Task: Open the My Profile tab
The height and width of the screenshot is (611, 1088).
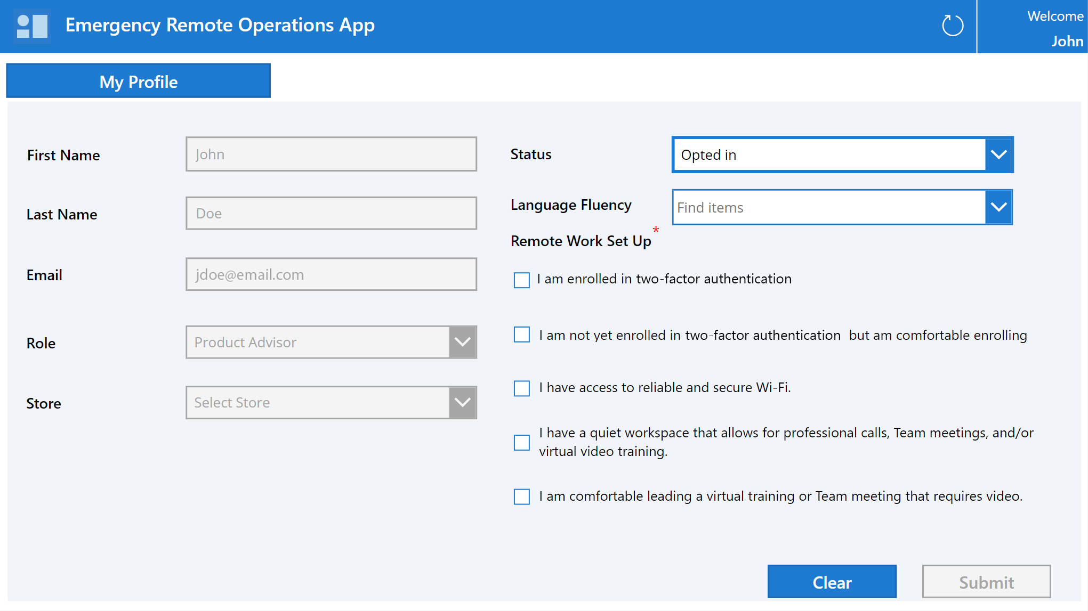Action: point(139,81)
